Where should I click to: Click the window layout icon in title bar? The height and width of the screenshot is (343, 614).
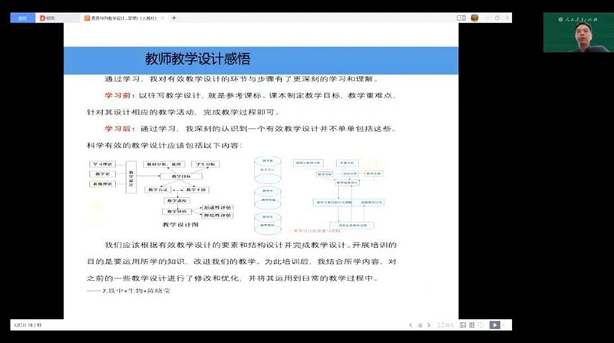(x=461, y=18)
